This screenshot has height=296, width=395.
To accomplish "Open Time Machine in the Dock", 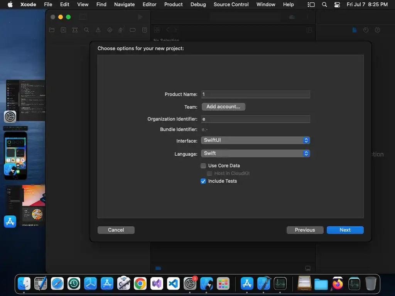I will coord(74,284).
